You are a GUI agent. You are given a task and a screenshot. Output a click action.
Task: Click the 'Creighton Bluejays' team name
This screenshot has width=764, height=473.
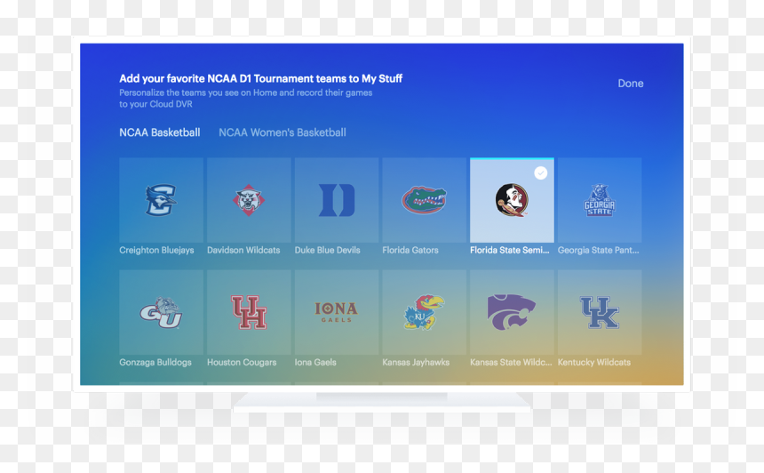[156, 250]
